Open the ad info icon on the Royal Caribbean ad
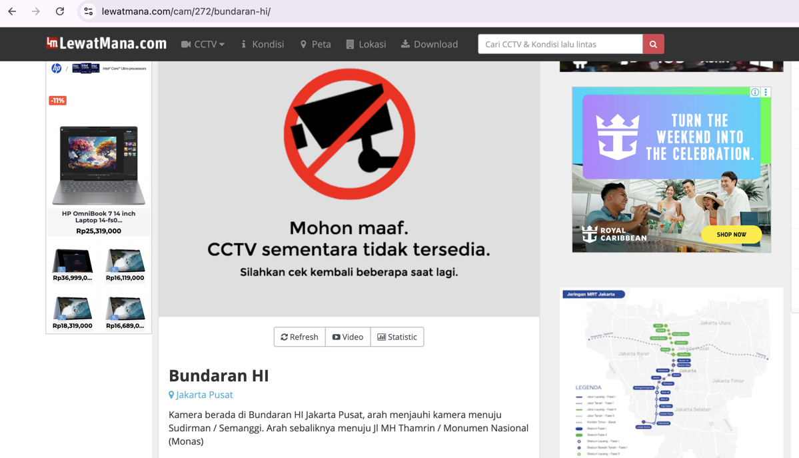The image size is (799, 458). click(x=754, y=92)
